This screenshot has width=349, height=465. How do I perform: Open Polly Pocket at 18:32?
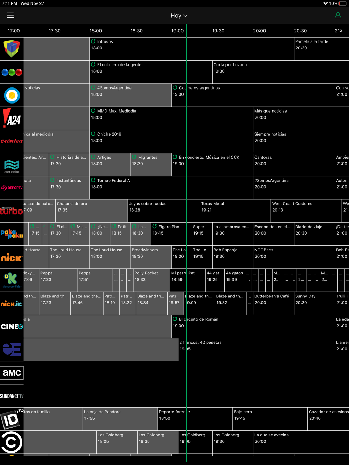point(151,281)
